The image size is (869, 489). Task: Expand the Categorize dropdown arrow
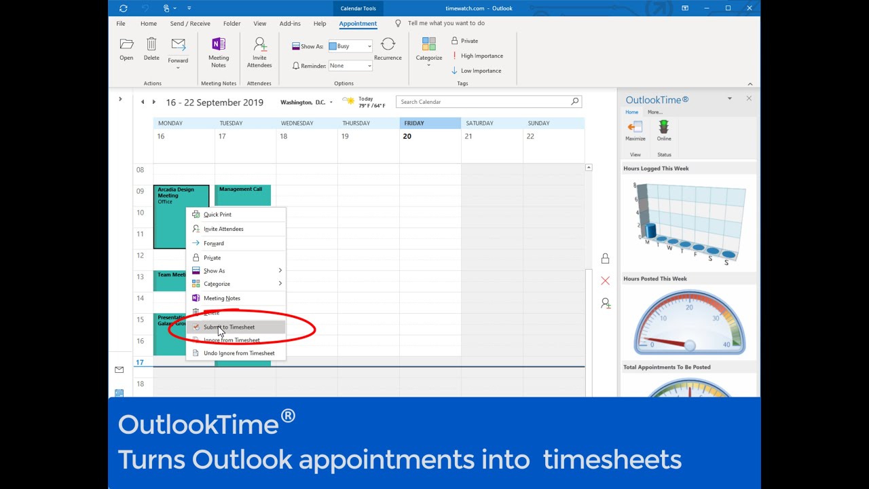[x=429, y=65]
